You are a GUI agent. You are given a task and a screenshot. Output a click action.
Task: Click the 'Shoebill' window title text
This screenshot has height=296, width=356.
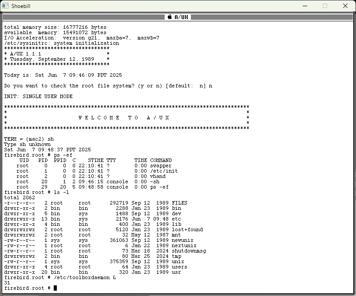[21, 6]
